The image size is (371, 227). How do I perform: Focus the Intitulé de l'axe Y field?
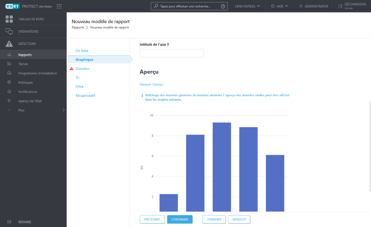point(171,53)
